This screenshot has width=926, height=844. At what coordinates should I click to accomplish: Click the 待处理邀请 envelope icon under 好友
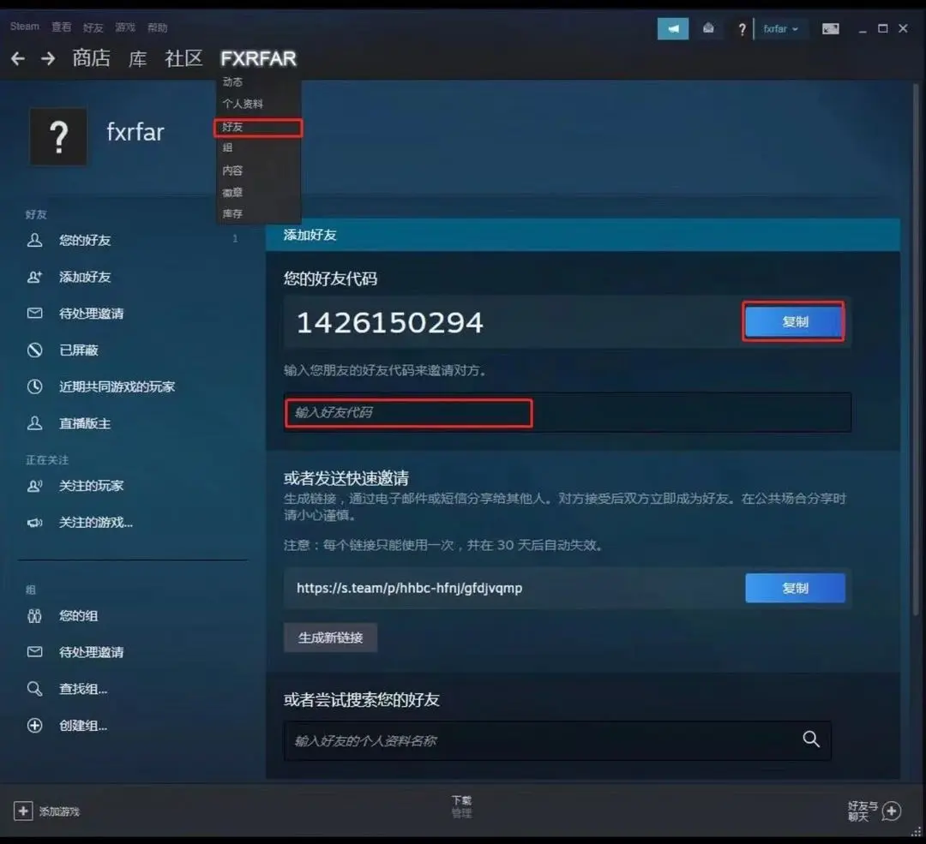pos(35,313)
